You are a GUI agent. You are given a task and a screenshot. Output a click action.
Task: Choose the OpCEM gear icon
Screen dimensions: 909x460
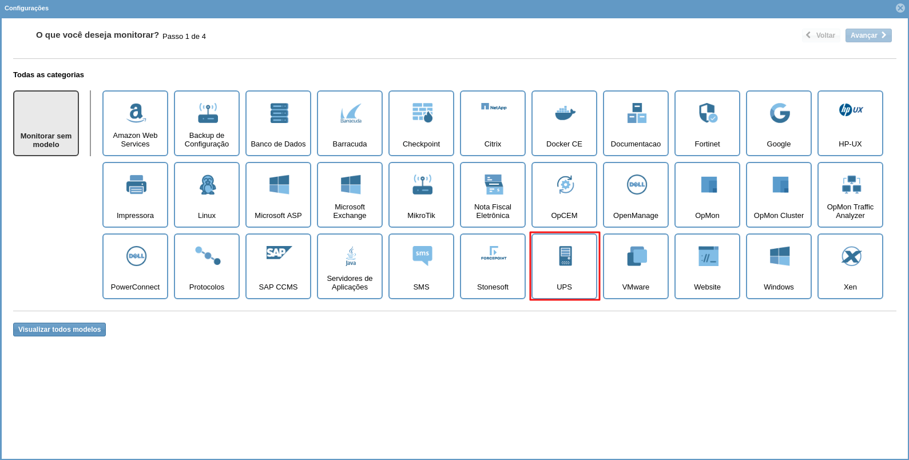coord(565,185)
